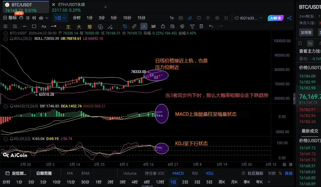
Task: Click the camera screenshot icon
Action: 181,18
